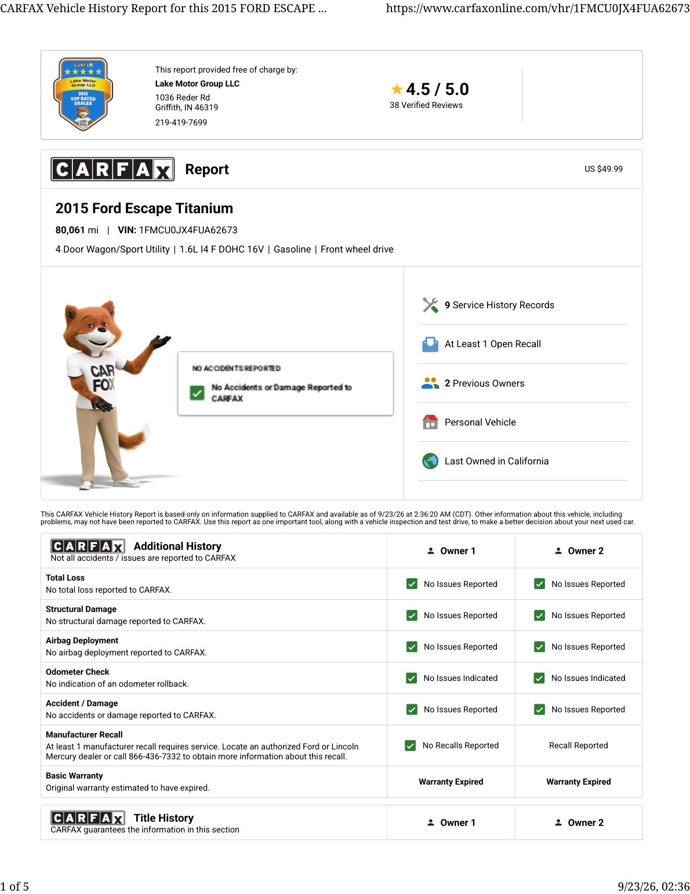Click the previous owners people icon
This screenshot has height=894, width=690.
coord(430,383)
